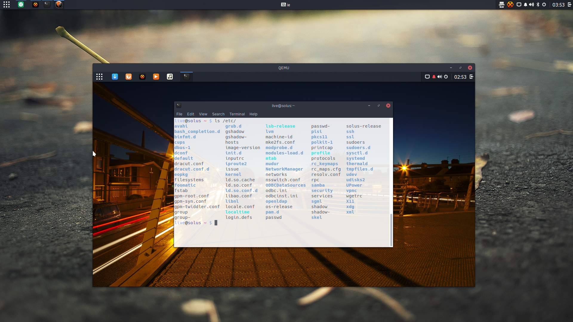Launch the music player in guest panel

pos(170,77)
